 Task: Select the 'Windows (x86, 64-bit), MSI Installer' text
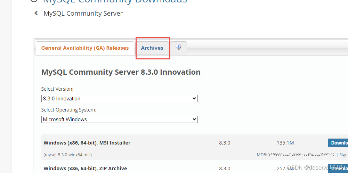coord(87,143)
